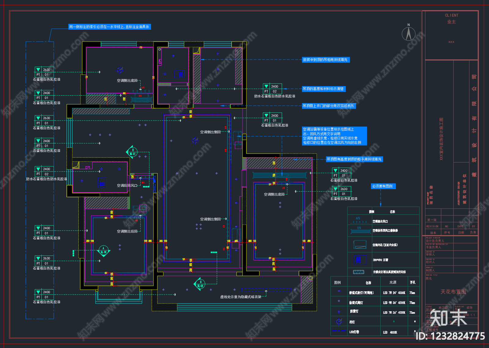Click the elevation marker labeled B
This screenshot has width=489, height=348.
(x=132, y=152)
